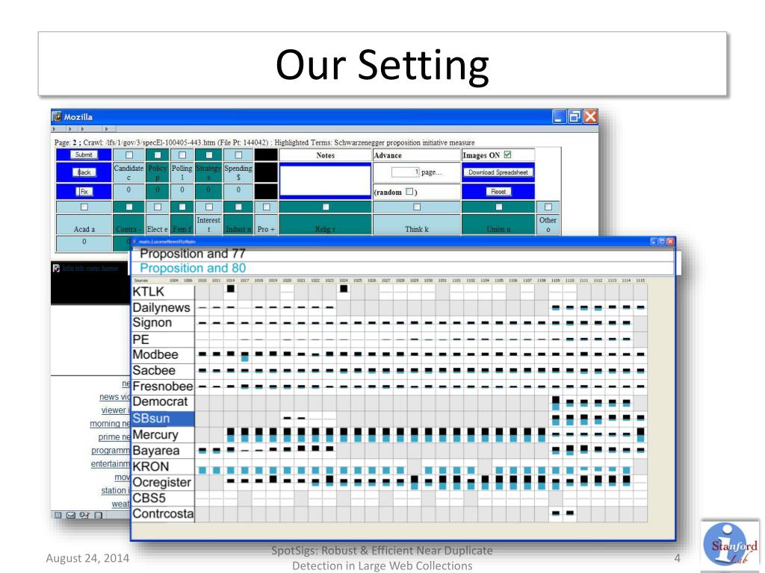Enable the random checkbox under Advance
Screen dimensions: 765x573
click(409, 192)
